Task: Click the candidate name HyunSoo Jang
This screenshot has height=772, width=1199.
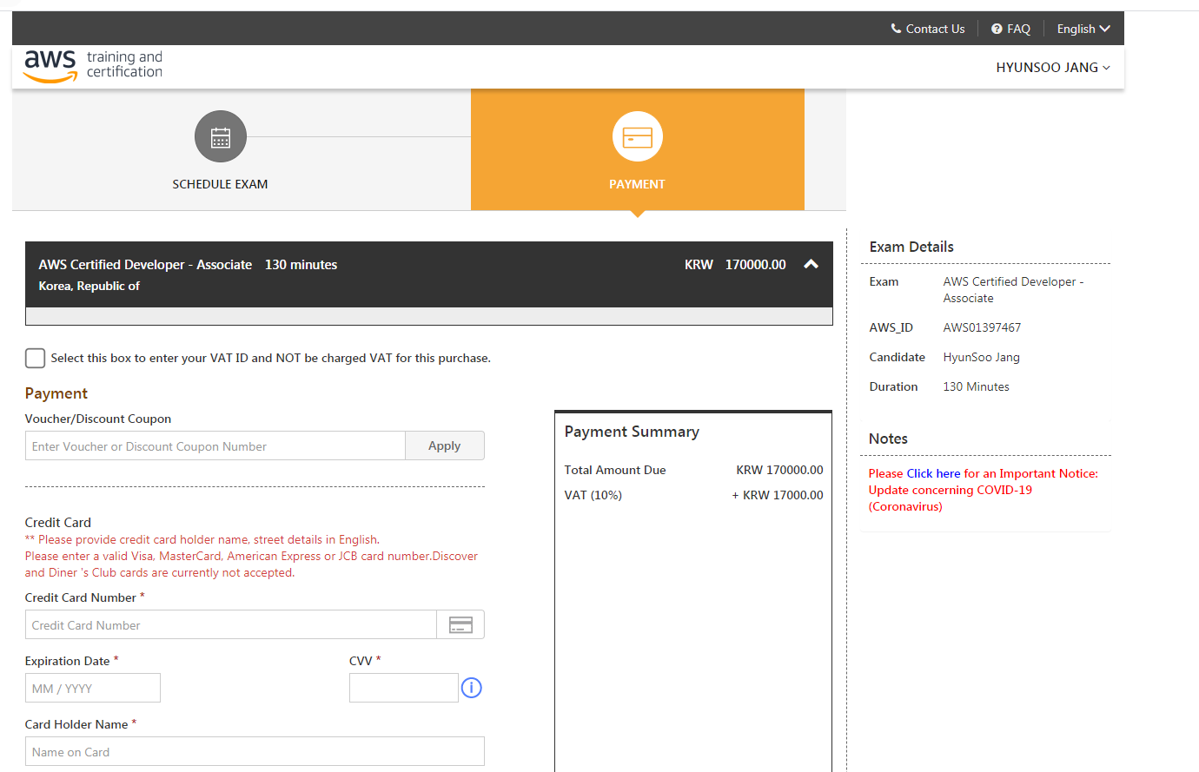Action: click(981, 357)
